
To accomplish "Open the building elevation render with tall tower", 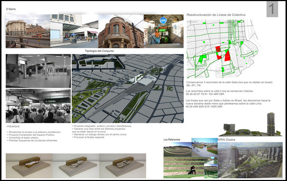I will (250, 124).
